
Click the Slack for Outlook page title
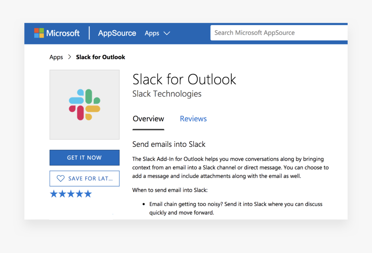point(184,79)
